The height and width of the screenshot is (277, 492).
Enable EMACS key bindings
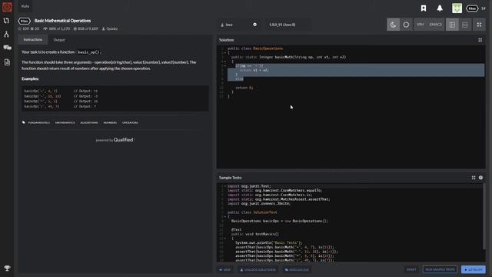[435, 25]
